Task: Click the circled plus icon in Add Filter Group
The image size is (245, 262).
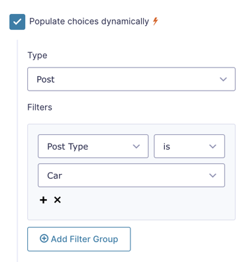Action: click(44, 238)
